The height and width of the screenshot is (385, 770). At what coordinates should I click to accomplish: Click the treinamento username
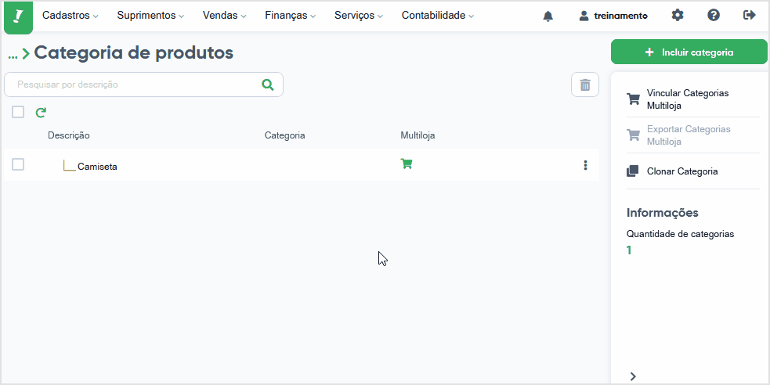click(620, 16)
